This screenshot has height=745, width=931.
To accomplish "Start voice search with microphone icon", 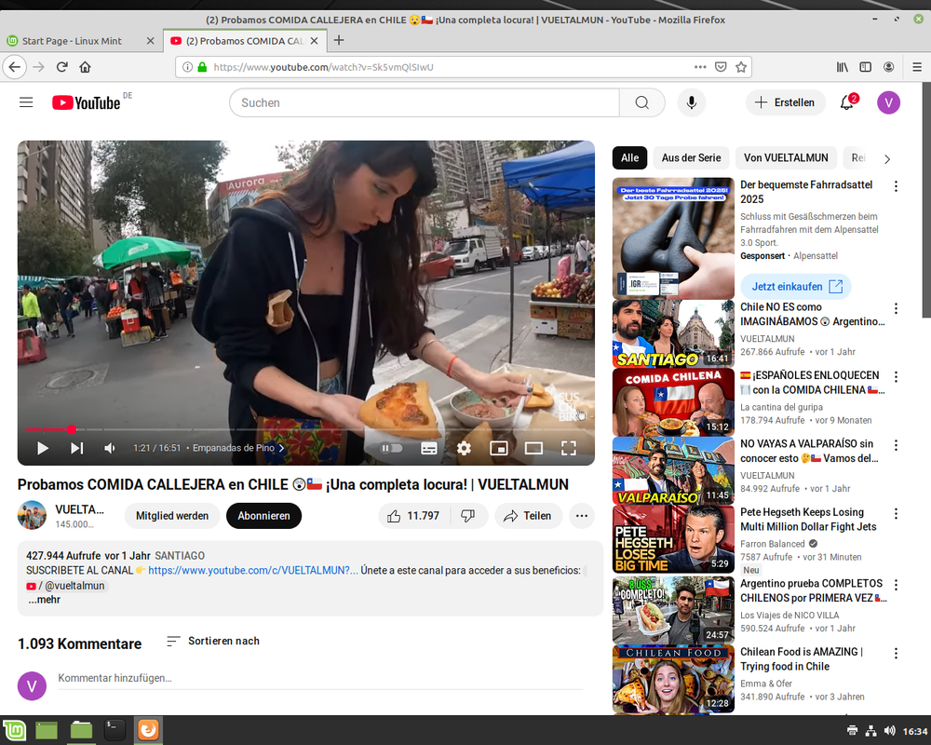I will (x=691, y=102).
